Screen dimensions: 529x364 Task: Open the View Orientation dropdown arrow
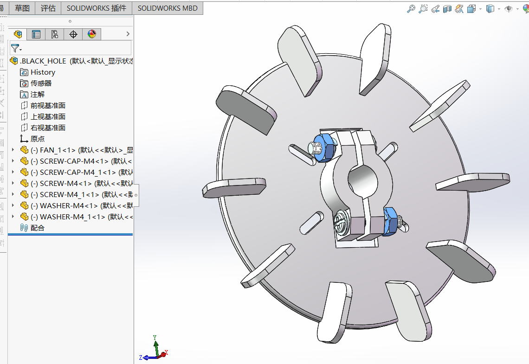pos(480,9)
